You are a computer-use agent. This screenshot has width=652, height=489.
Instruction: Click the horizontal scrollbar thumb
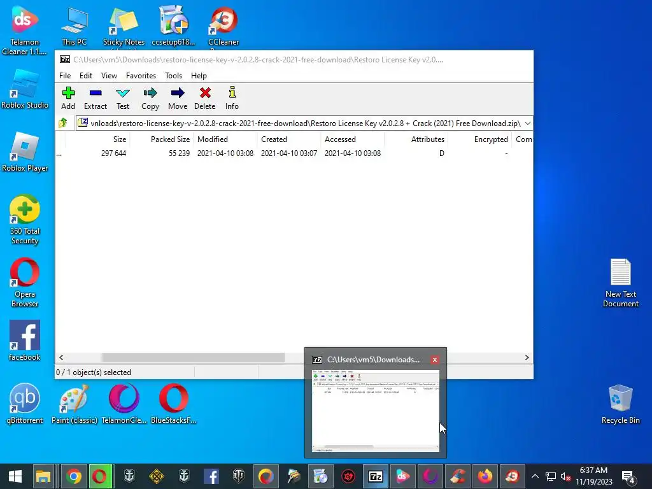tap(194, 358)
